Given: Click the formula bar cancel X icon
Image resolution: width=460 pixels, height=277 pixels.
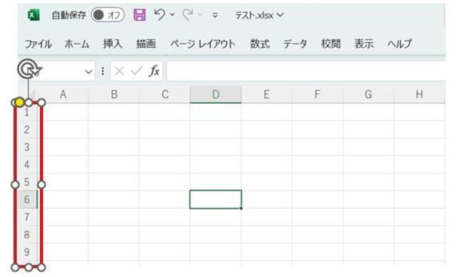Looking at the screenshot, I should 119,71.
